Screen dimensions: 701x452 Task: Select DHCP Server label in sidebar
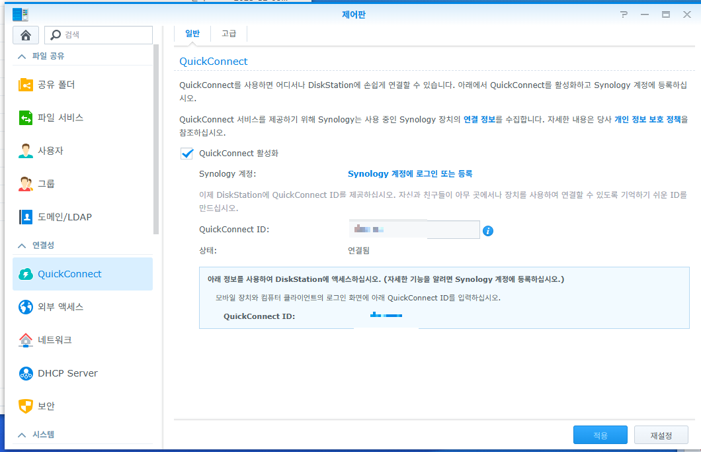tap(67, 373)
